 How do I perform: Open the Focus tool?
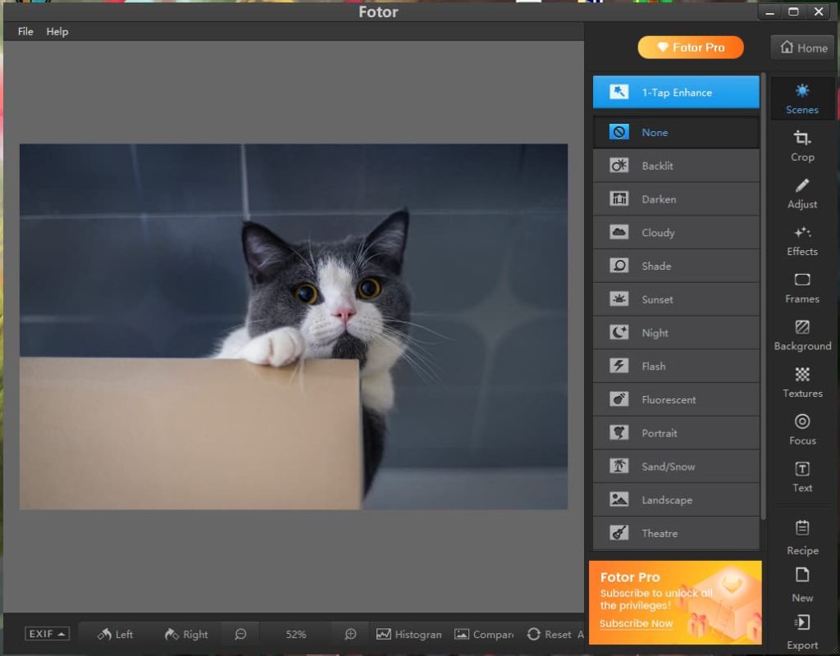coord(802,430)
